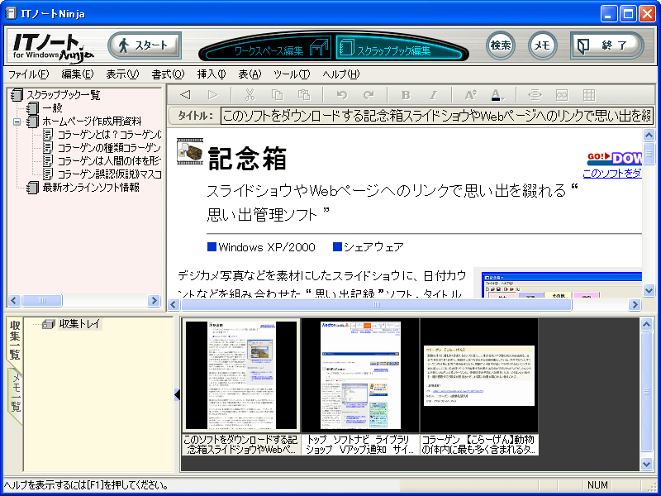Select ホームページ作成用資料 scrapbook

92,122
